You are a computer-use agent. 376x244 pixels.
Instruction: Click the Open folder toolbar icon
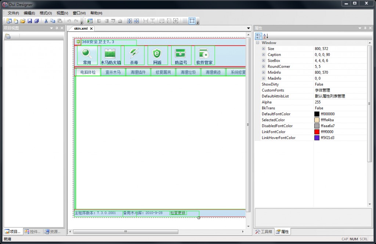pyautogui.click(x=23, y=21)
